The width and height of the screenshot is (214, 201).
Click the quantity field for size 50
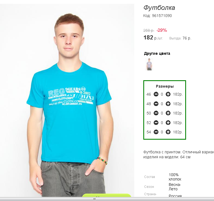pyautogui.click(x=162, y=113)
